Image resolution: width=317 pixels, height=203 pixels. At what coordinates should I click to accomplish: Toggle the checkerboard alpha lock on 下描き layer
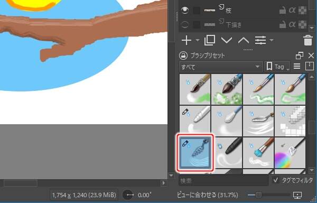pyautogui.click(x=303, y=25)
